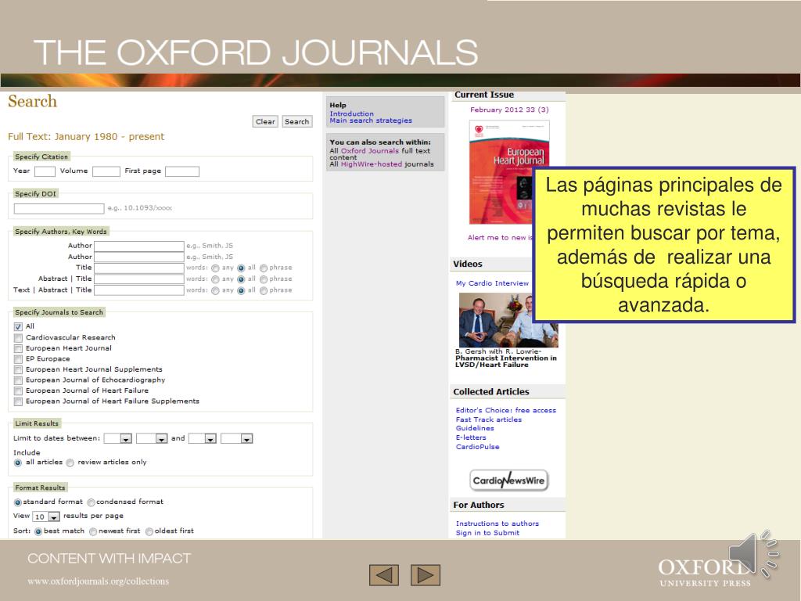
Task: Choose review articles only option
Action: click(x=70, y=462)
